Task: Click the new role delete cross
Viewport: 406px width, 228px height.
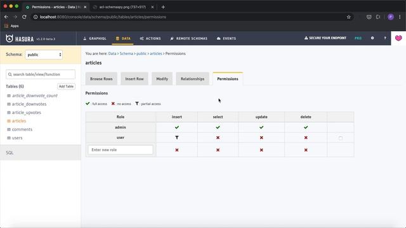Action: 306,150
